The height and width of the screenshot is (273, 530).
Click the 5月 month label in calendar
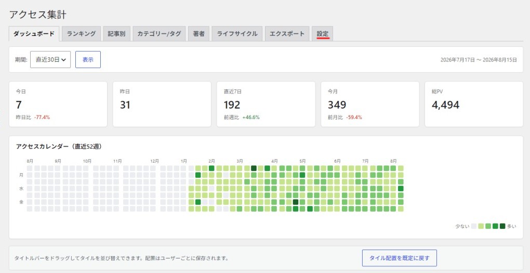click(x=302, y=161)
